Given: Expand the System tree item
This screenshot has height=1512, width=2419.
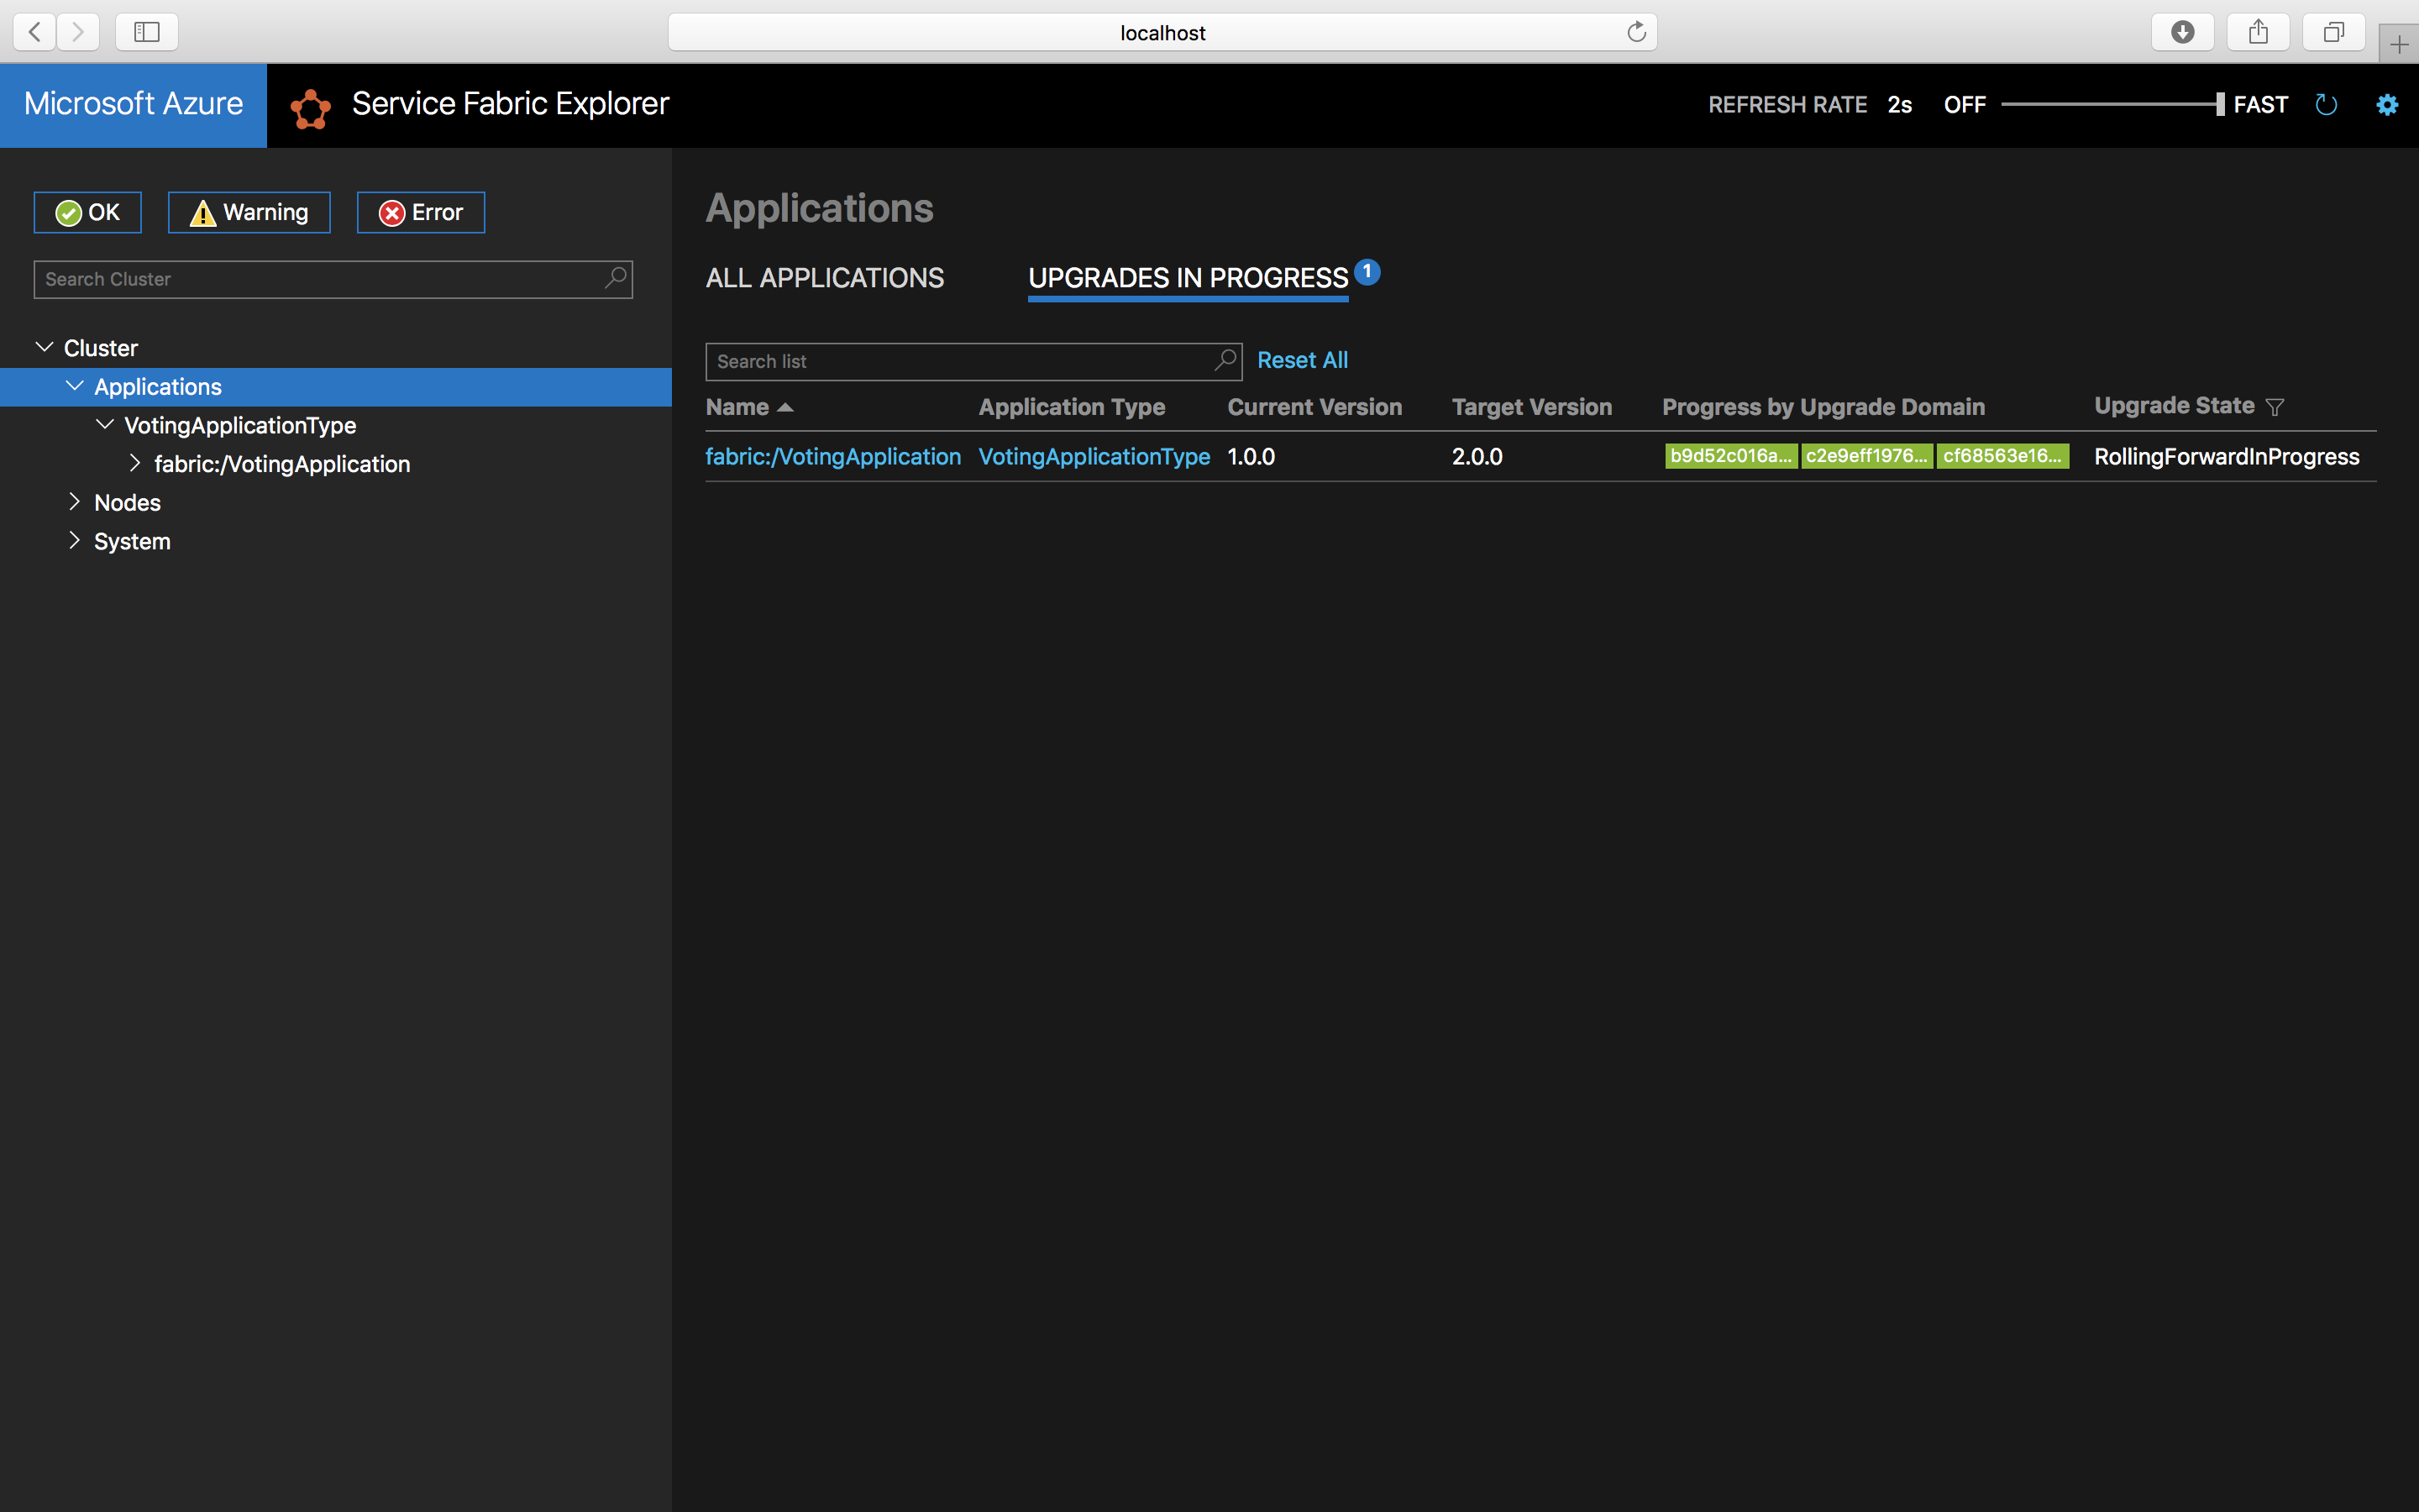Looking at the screenshot, I should 71,540.
